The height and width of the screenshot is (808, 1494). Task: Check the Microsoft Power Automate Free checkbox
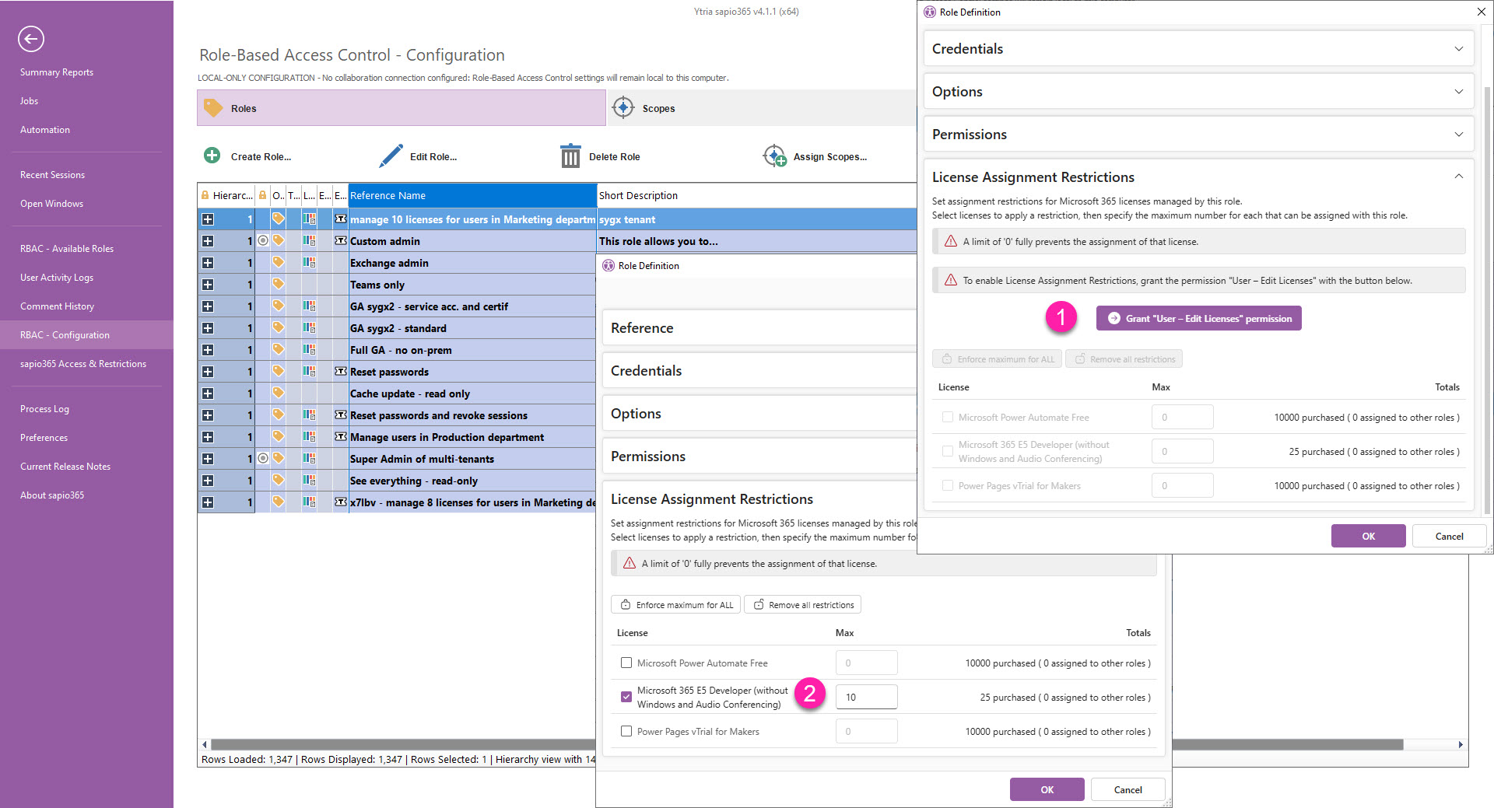pyautogui.click(x=626, y=663)
